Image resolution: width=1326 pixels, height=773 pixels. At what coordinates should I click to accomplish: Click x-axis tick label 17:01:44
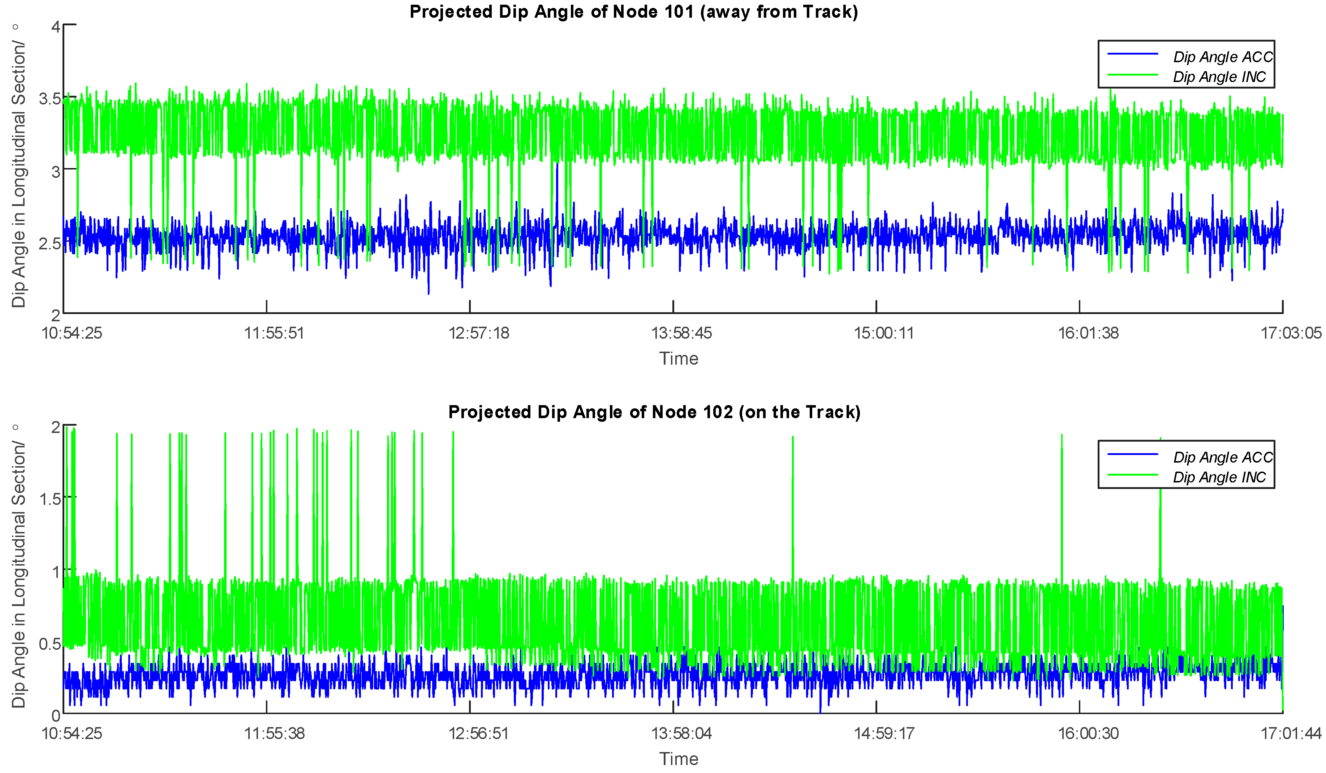[x=1291, y=734]
